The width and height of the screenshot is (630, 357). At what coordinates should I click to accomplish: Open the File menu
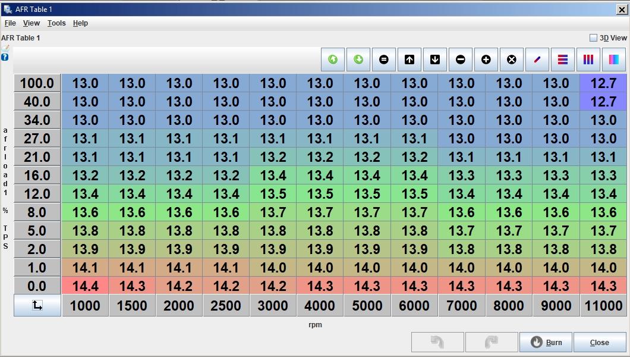[x=10, y=23]
